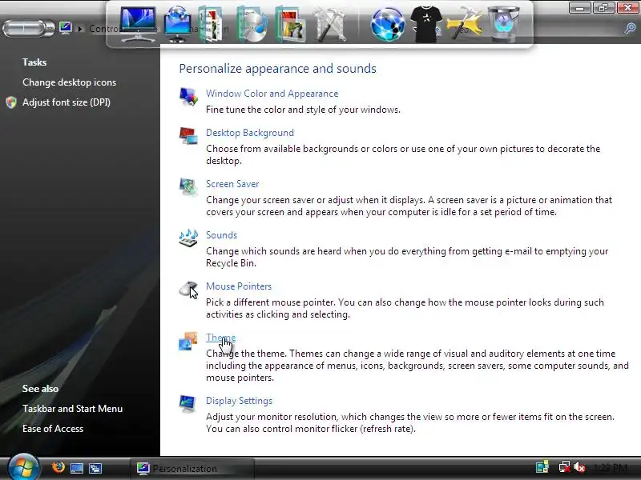The height and width of the screenshot is (480, 641).
Task: Select Change desktop icons task
Action: coord(69,82)
